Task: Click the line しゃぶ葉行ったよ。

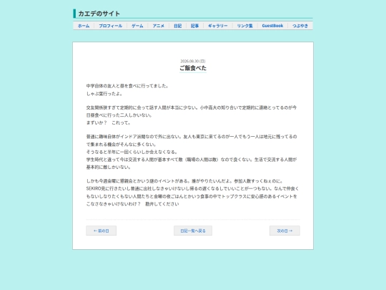Action: (104, 94)
